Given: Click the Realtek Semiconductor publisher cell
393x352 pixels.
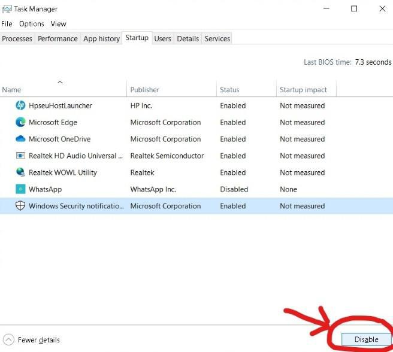Looking at the screenshot, I should (167, 156).
